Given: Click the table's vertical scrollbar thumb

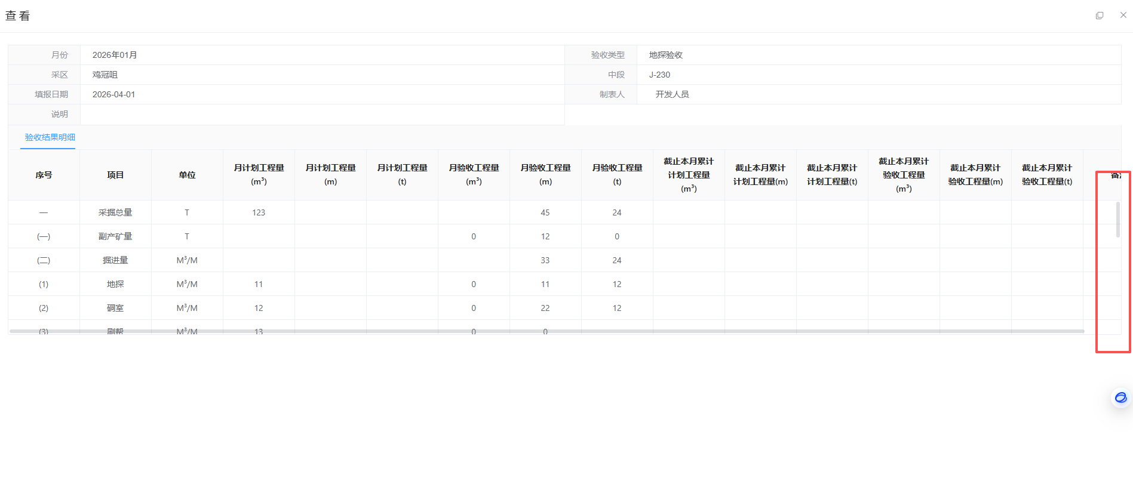Looking at the screenshot, I should [x=1117, y=220].
